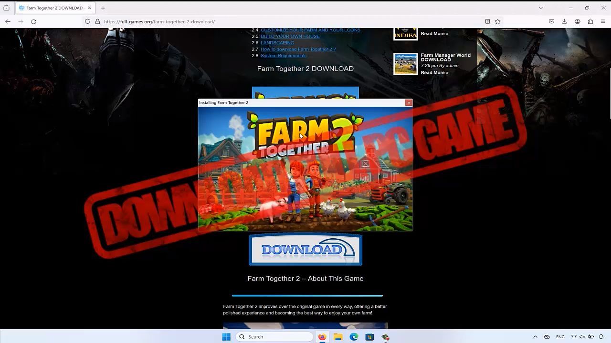The width and height of the screenshot is (611, 343).
Task: Click the page's vertical scrollbar
Action: (609, 94)
